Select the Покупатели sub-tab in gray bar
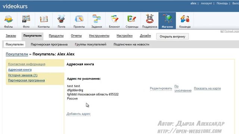 pyautogui.click(x=15, y=44)
